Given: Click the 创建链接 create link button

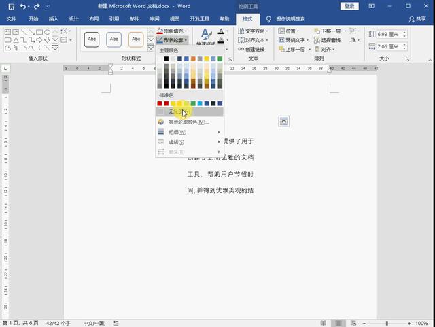Looking at the screenshot, I should [x=251, y=49].
